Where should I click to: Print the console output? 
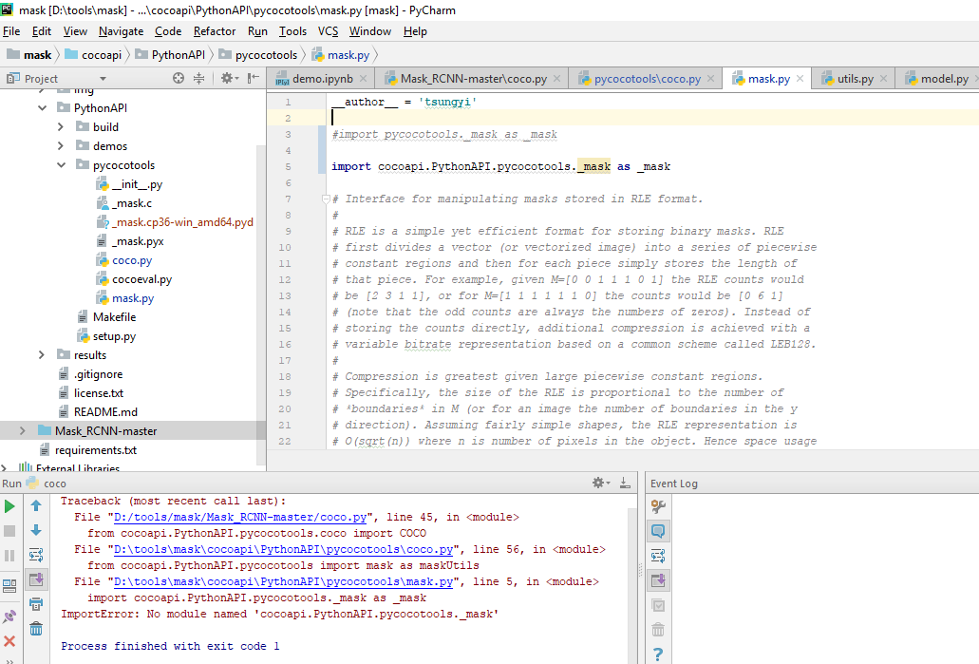pyautogui.click(x=35, y=605)
